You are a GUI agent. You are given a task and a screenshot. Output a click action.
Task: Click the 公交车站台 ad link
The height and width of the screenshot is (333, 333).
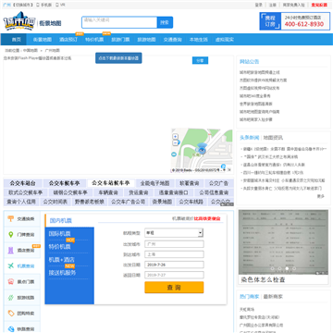click(x=22, y=183)
